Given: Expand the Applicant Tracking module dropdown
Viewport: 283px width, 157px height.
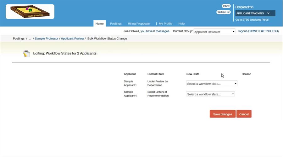Looking at the screenshot, I should (x=255, y=13).
